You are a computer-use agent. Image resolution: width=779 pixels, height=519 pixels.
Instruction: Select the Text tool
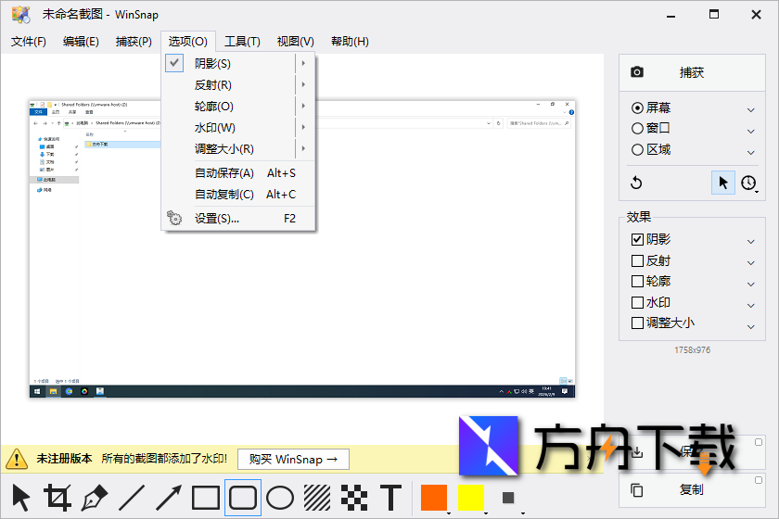(391, 498)
